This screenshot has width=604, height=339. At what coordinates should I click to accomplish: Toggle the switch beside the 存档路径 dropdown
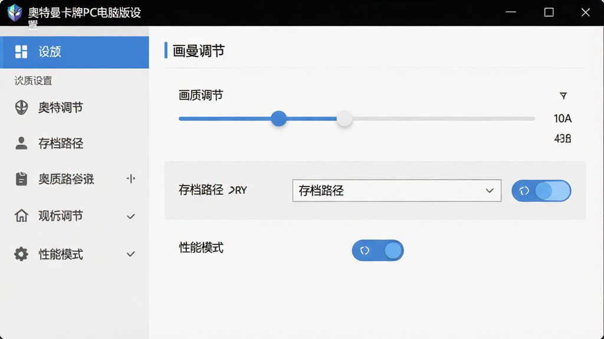(x=541, y=191)
